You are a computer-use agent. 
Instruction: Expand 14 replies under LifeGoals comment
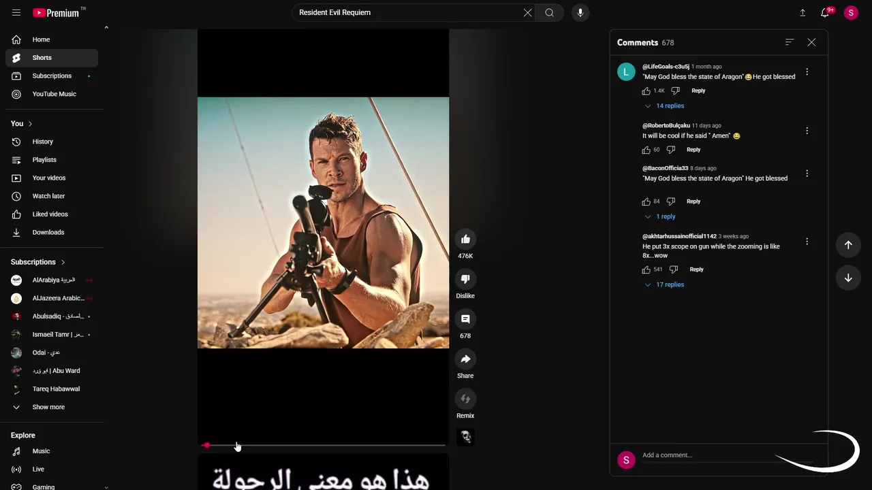(664, 106)
